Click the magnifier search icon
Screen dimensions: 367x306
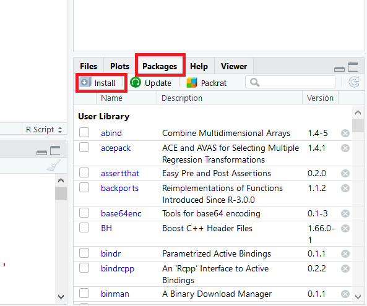(x=254, y=82)
